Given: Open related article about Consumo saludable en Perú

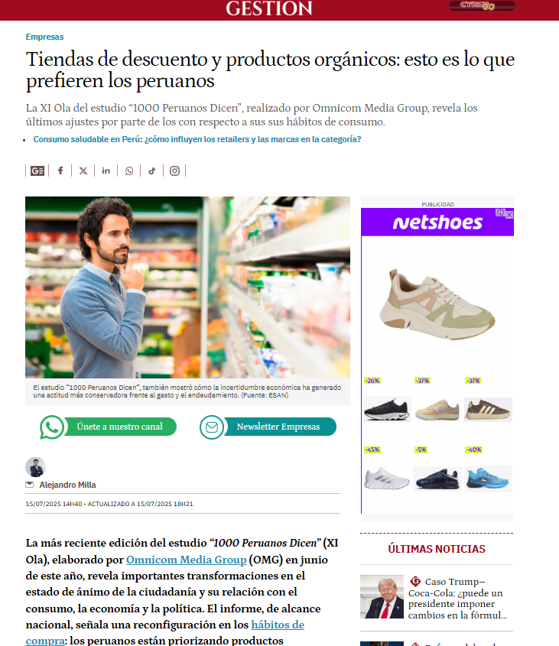Looking at the screenshot, I should click(197, 139).
